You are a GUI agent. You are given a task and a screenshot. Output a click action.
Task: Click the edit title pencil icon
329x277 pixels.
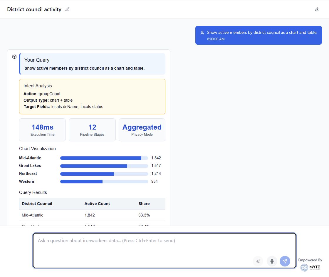(67, 9)
